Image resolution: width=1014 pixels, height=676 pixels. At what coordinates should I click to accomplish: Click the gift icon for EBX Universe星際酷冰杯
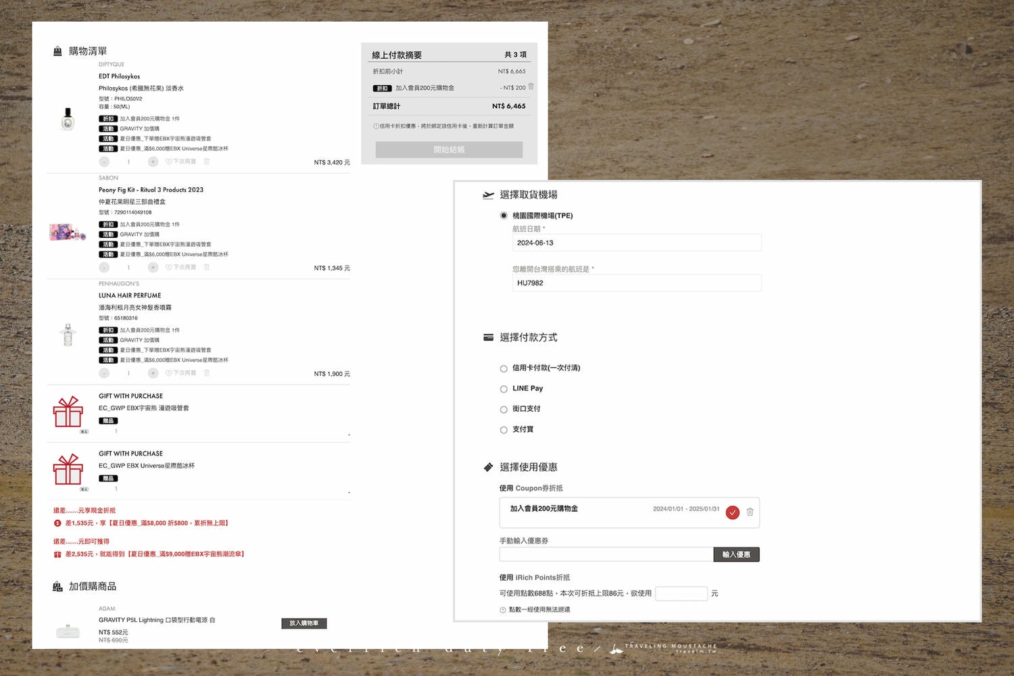[x=68, y=469]
